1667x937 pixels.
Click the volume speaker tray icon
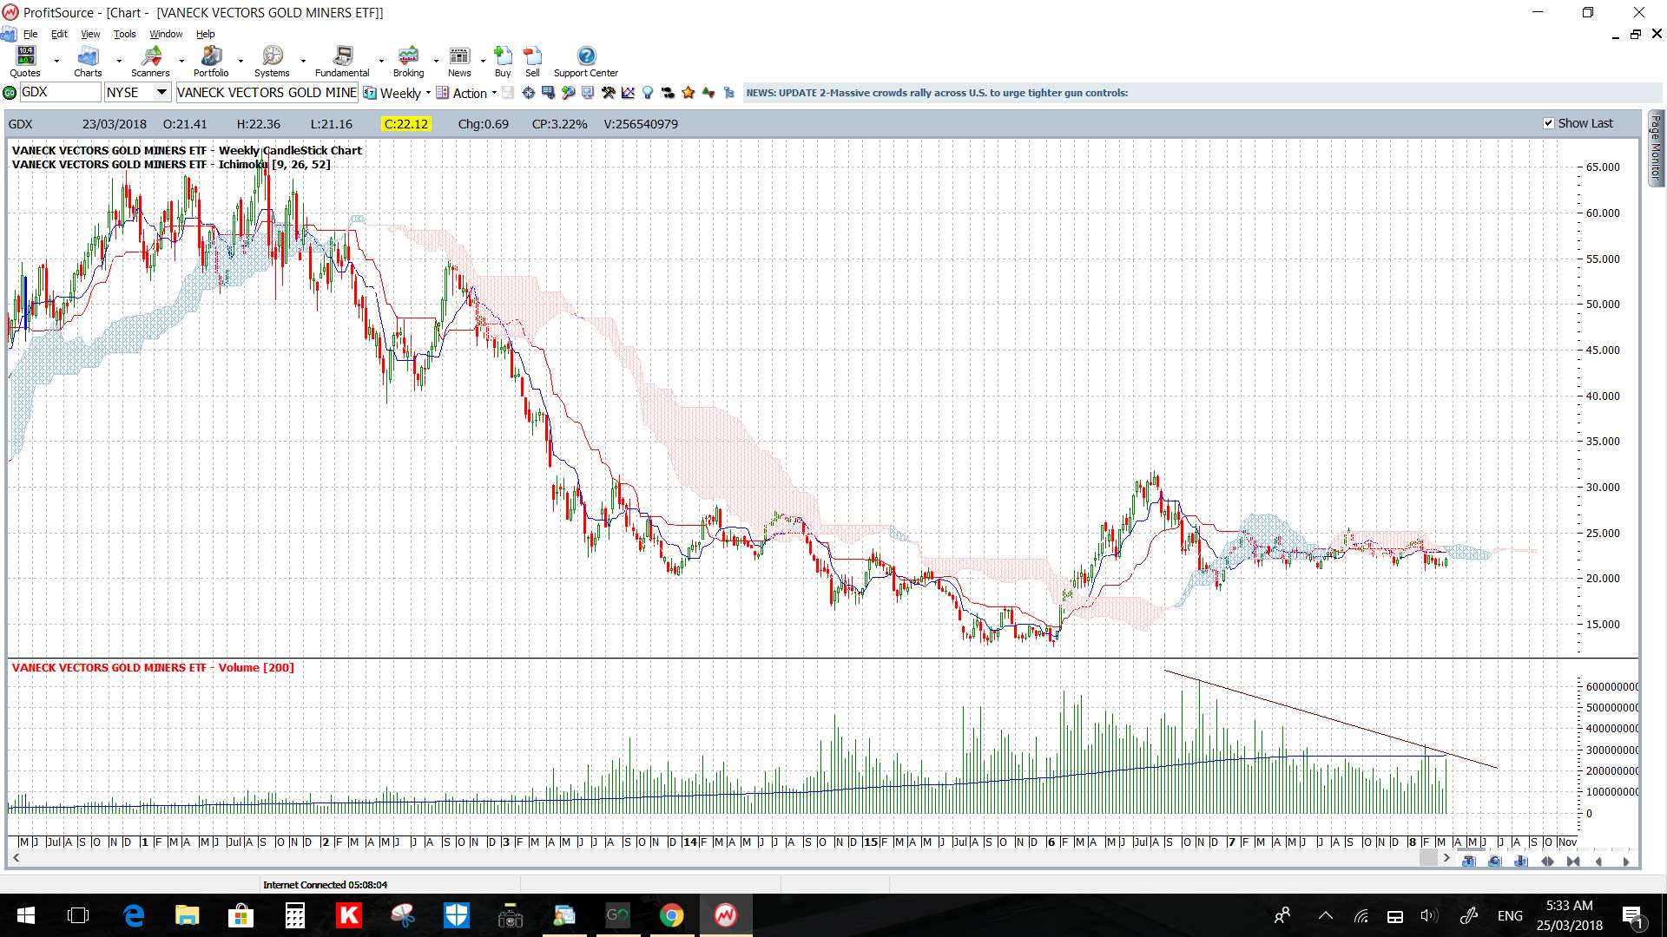(x=1429, y=915)
